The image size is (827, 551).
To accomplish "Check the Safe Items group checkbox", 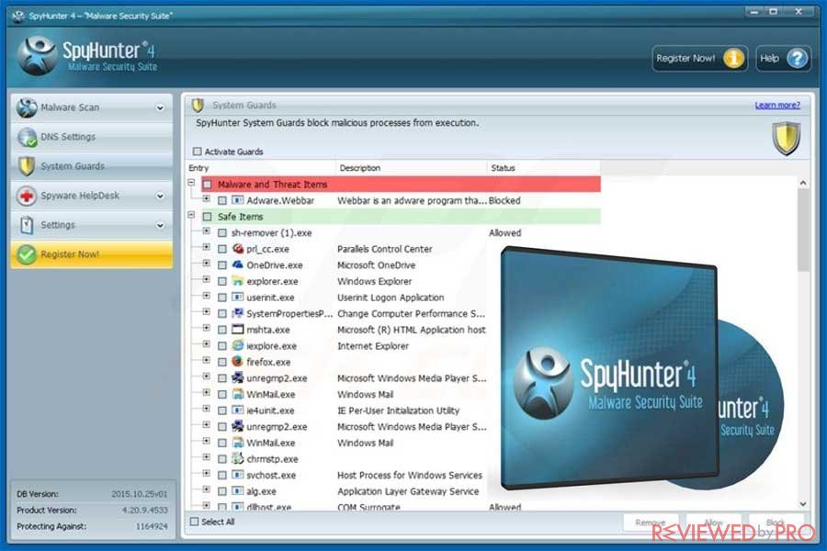I will pyautogui.click(x=208, y=217).
